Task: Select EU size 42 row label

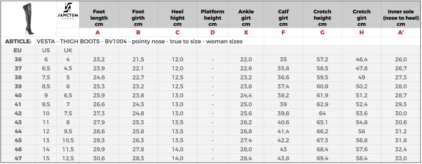Action: point(18,113)
